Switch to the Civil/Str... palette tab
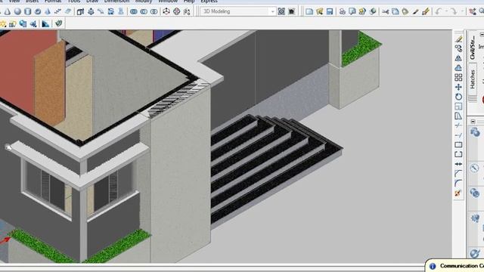484x272 pixels. (x=473, y=47)
